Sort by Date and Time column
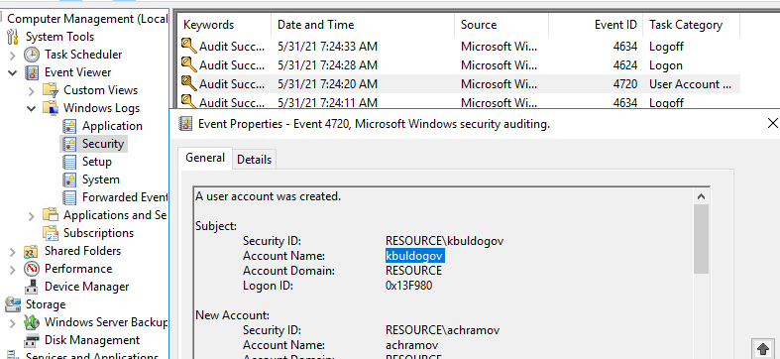 [x=363, y=25]
